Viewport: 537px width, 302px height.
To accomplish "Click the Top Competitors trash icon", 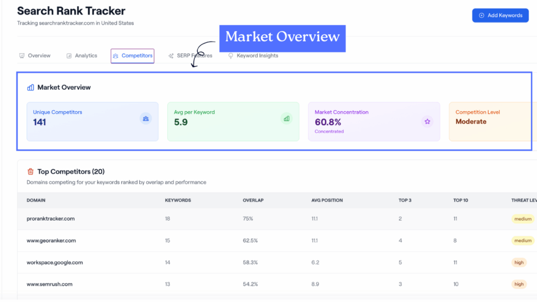I will 30,171.
